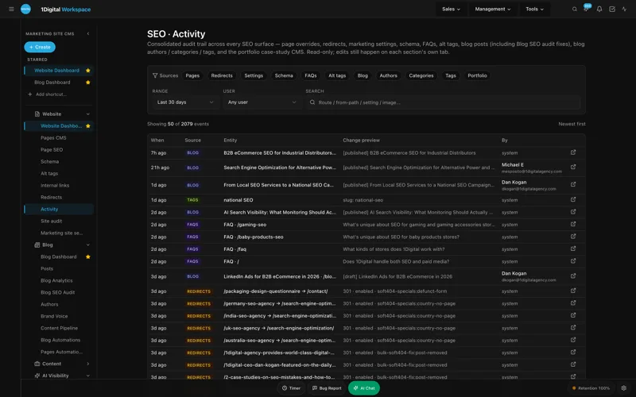
Task: Click the 1Digital Workspace title
Action: pos(66,10)
